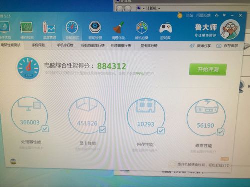Switch to the 手机评测 tab
The width and height of the screenshot is (250, 187).
pos(38,45)
